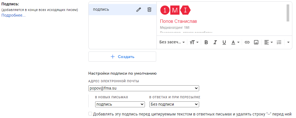The height and width of the screenshot is (118, 296).
Task: Open text color picker
Action: [235, 42]
